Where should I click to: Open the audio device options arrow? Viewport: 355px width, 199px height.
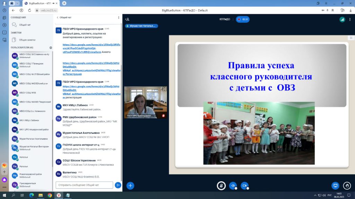[236, 188]
